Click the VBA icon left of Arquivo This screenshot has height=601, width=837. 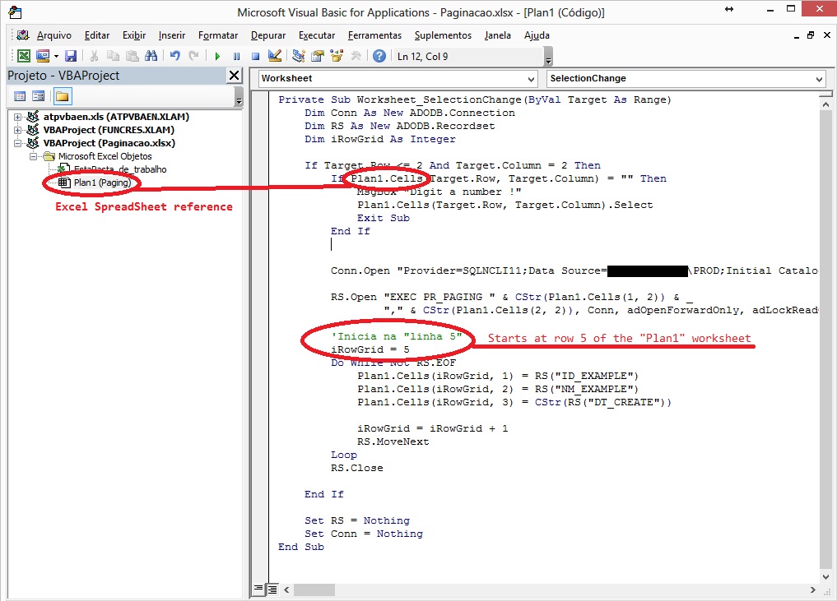click(22, 35)
